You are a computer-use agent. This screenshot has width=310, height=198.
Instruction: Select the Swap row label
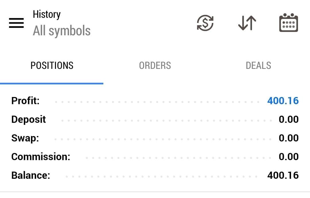(x=25, y=138)
